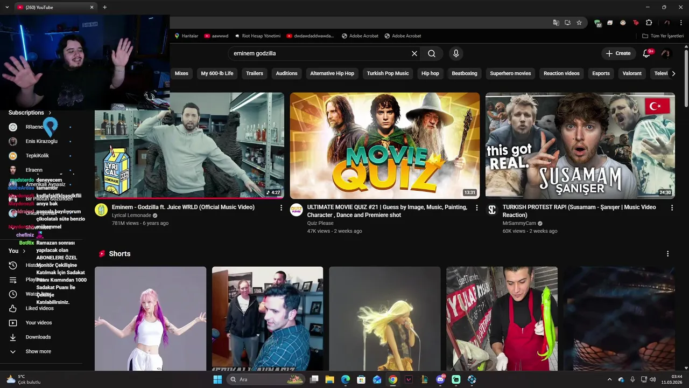Image resolution: width=689 pixels, height=388 pixels.
Task: Open the MrSammyCam channel avatar
Action: point(492,210)
